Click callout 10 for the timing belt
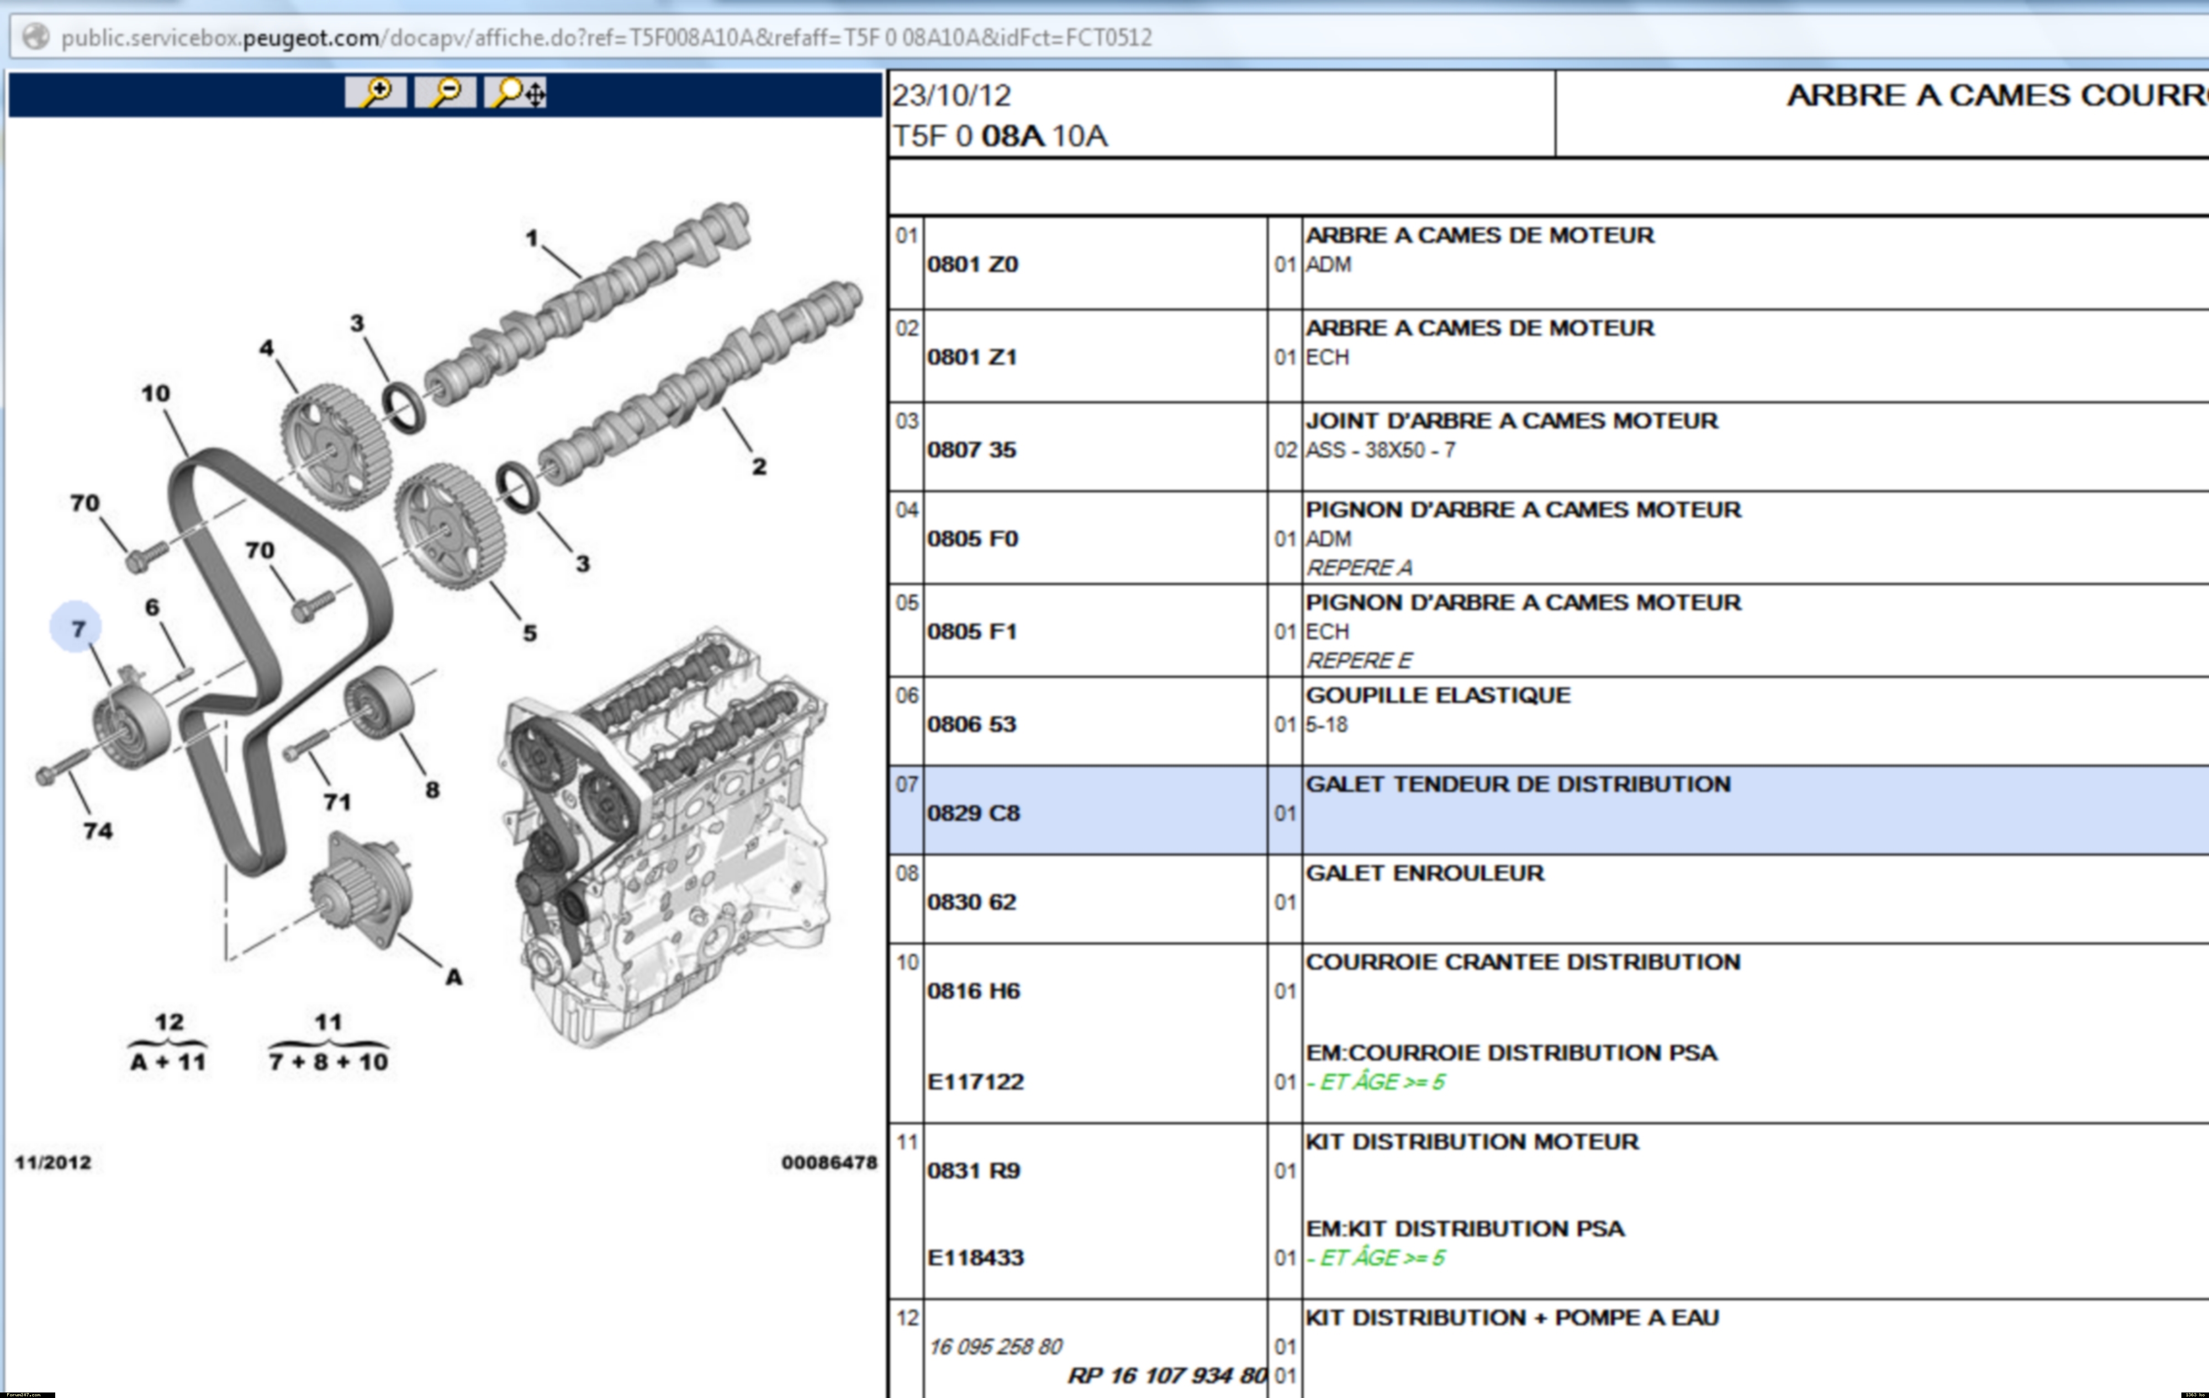Image resolution: width=2209 pixels, height=1398 pixels. 155,393
